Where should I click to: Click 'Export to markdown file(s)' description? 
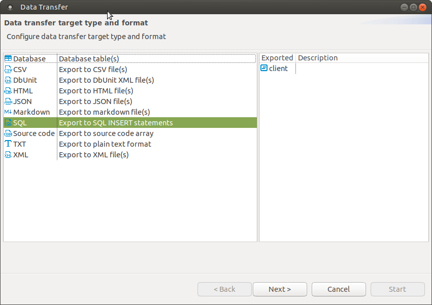coord(105,112)
